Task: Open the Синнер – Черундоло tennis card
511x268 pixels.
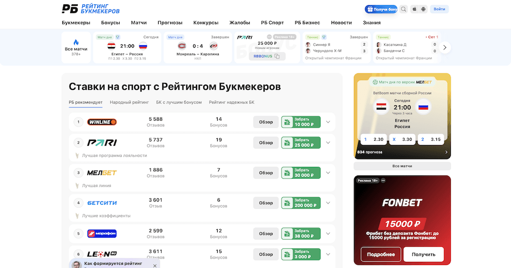Action: [x=336, y=47]
